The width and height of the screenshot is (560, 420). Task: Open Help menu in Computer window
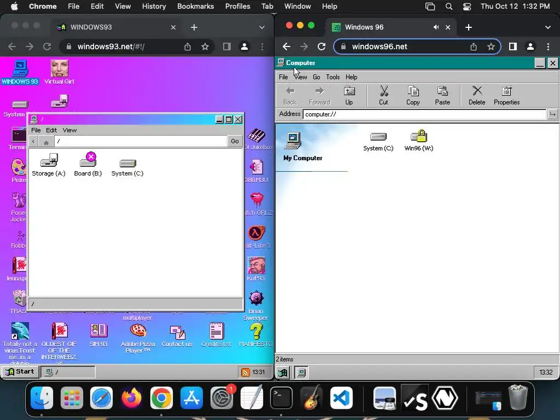pyautogui.click(x=352, y=77)
